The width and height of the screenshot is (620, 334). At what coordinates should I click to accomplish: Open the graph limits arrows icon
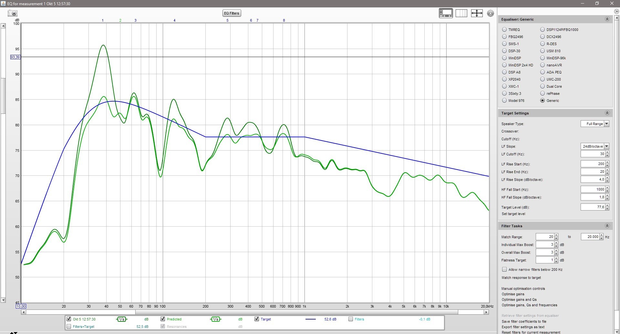pyautogui.click(x=477, y=13)
